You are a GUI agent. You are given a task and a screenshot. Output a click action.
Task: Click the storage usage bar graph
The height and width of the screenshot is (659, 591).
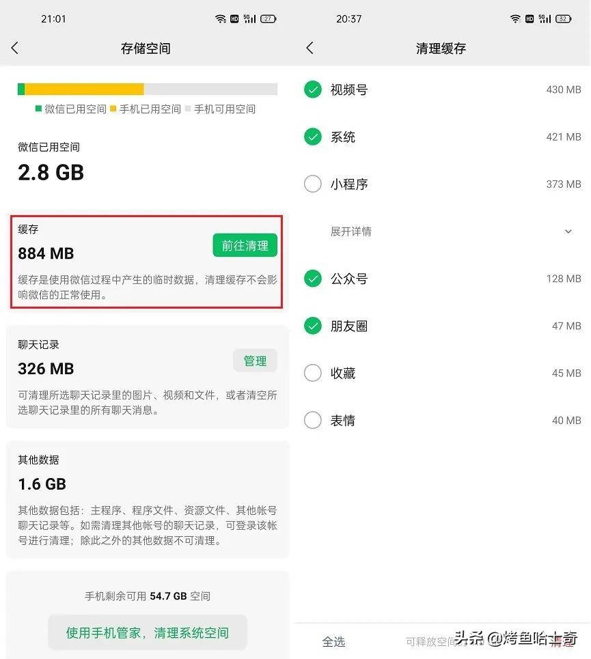(148, 89)
